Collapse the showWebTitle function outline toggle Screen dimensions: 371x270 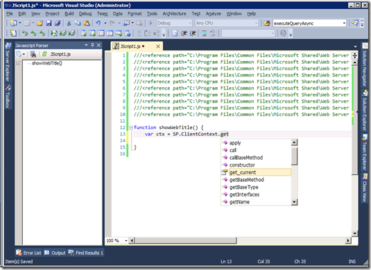[x=131, y=128]
